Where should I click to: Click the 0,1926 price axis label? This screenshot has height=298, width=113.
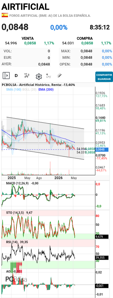[100, 93]
